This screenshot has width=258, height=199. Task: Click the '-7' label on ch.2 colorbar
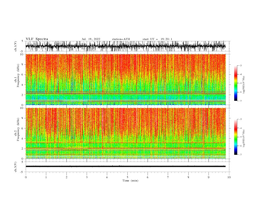240,154
